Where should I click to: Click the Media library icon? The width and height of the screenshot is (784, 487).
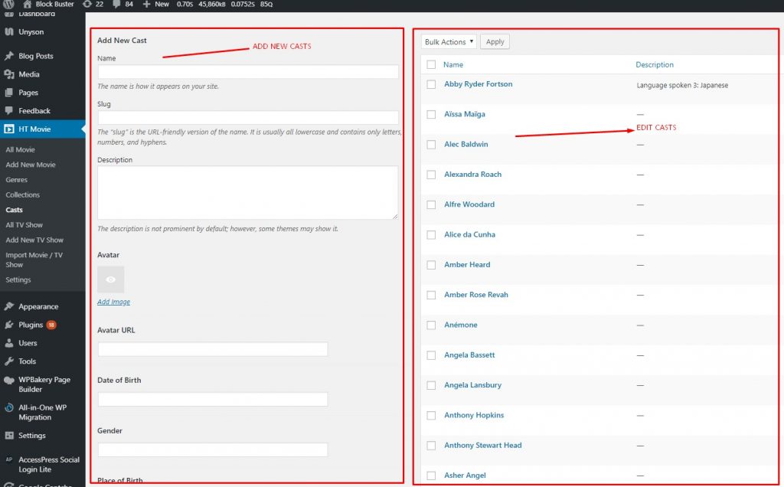pyautogui.click(x=9, y=74)
